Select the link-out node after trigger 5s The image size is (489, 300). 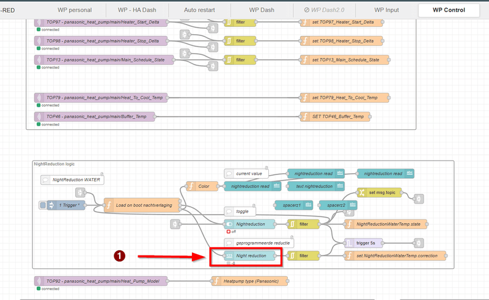tap(419, 243)
